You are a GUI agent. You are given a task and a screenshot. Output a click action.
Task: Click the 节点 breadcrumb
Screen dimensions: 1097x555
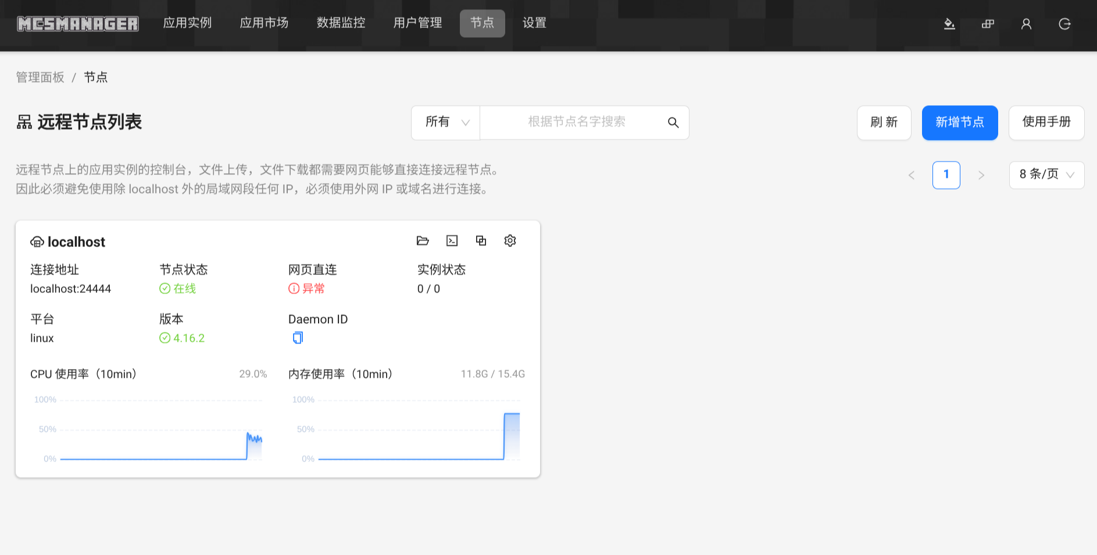click(x=95, y=77)
